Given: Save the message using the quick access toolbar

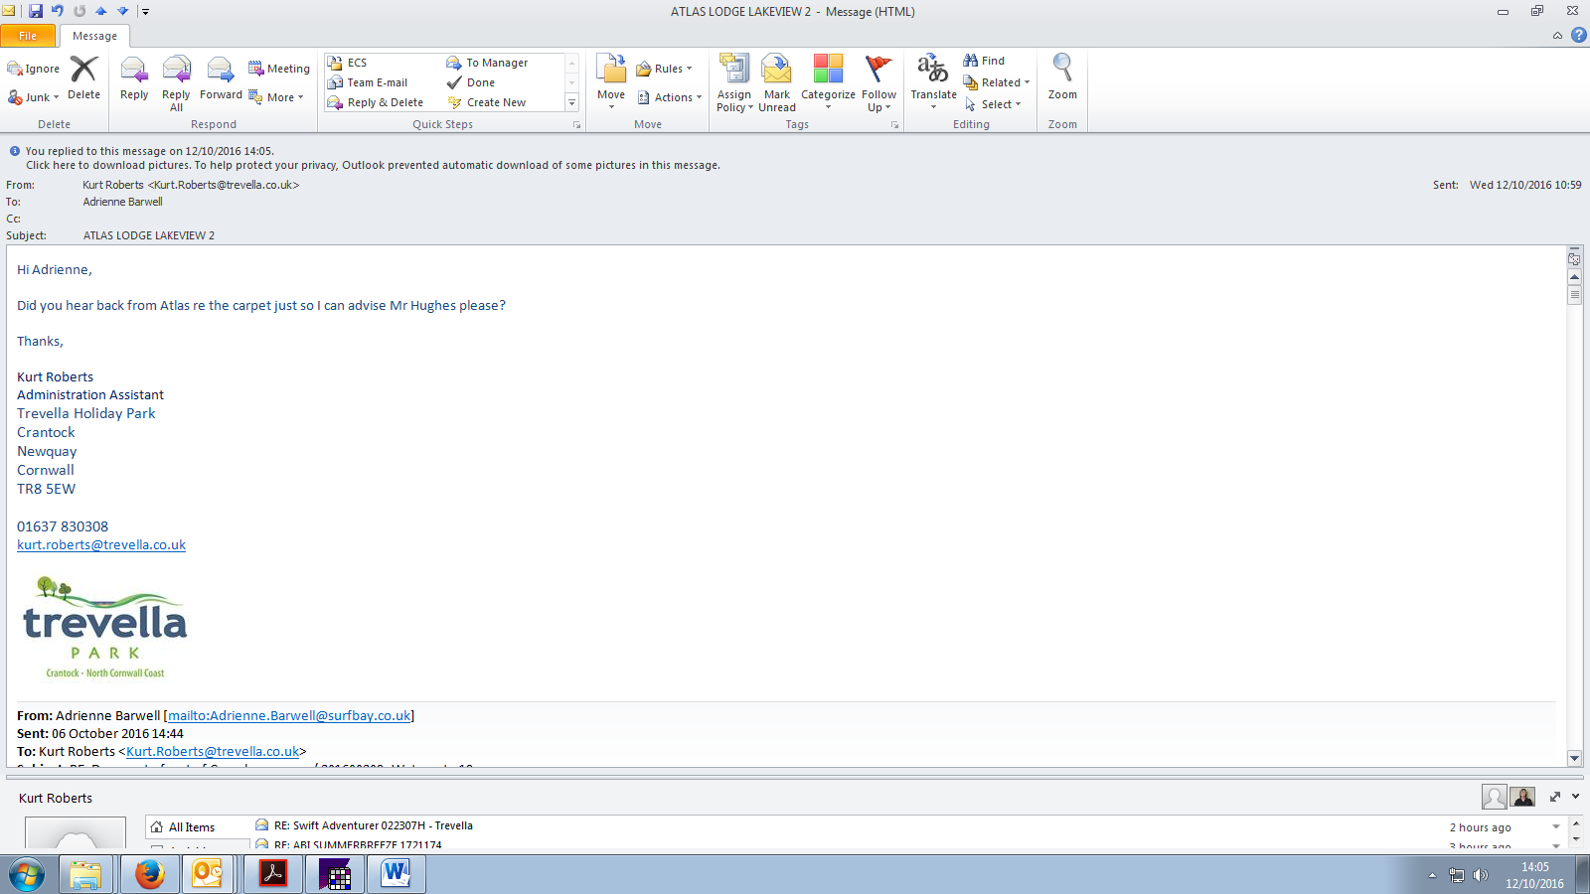Looking at the screenshot, I should click(x=36, y=11).
